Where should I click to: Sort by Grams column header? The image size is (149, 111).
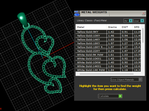113,27
